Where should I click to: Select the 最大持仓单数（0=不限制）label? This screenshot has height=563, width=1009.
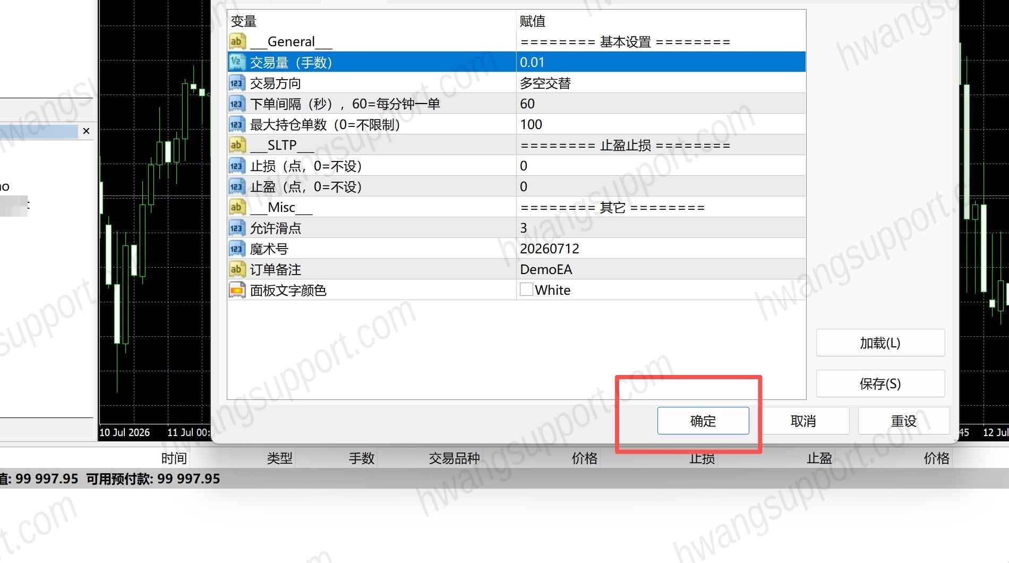click(325, 124)
